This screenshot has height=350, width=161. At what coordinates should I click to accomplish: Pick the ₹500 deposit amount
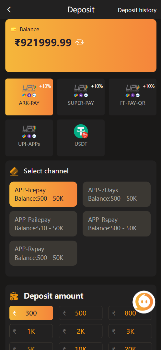(x=81, y=313)
